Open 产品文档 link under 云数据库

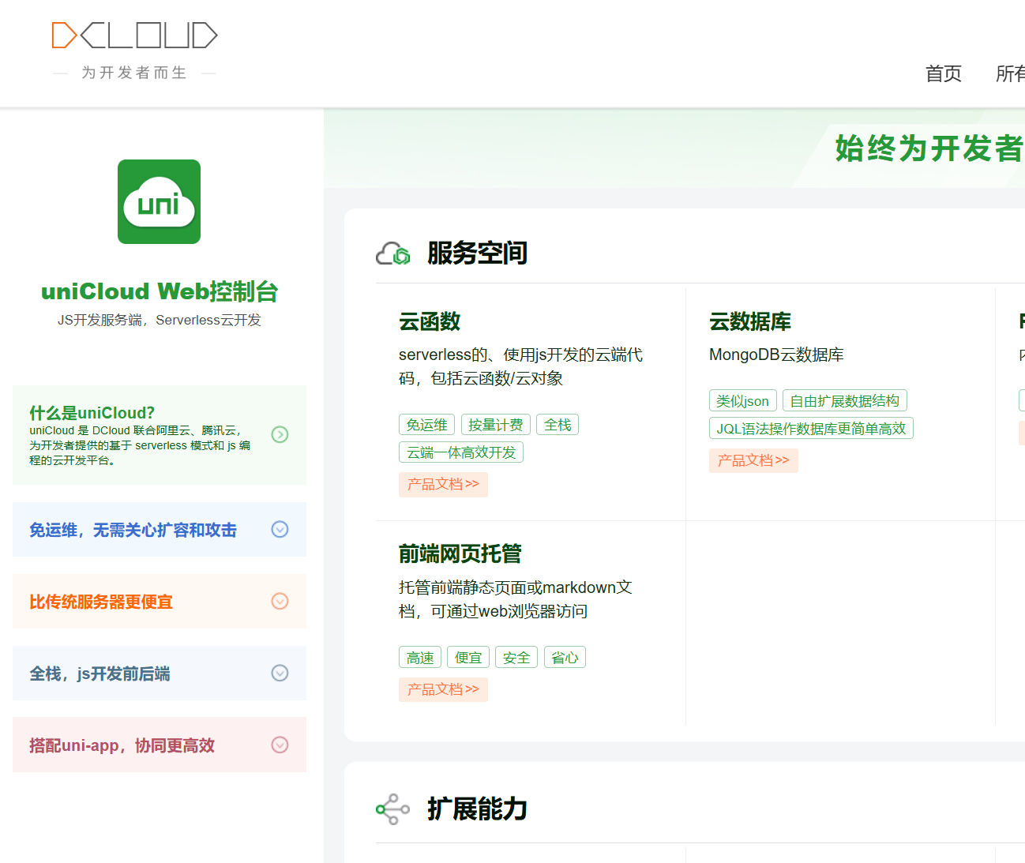[753, 460]
